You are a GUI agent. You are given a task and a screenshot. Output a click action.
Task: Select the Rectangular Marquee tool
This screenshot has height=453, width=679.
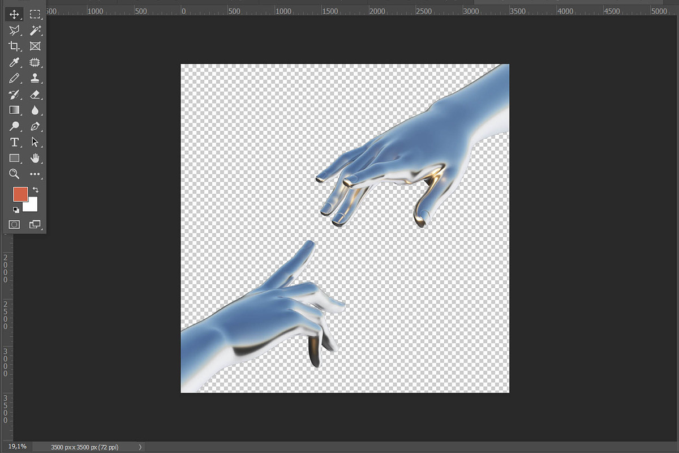tap(35, 15)
